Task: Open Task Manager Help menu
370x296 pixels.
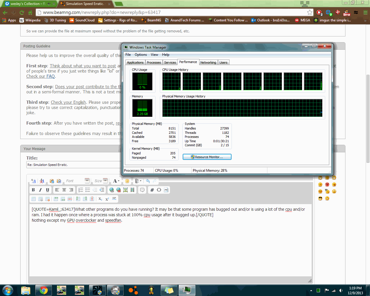Action: coord(166,55)
